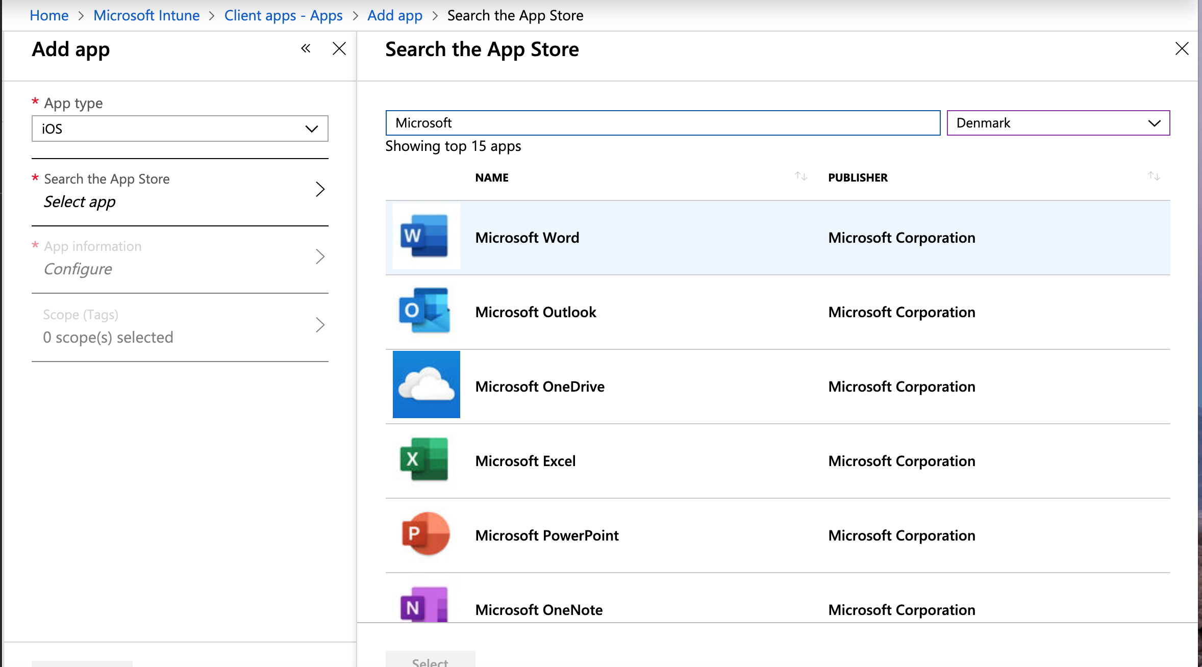Sort results by the NAME column arrows
This screenshot has width=1202, height=667.
point(800,176)
